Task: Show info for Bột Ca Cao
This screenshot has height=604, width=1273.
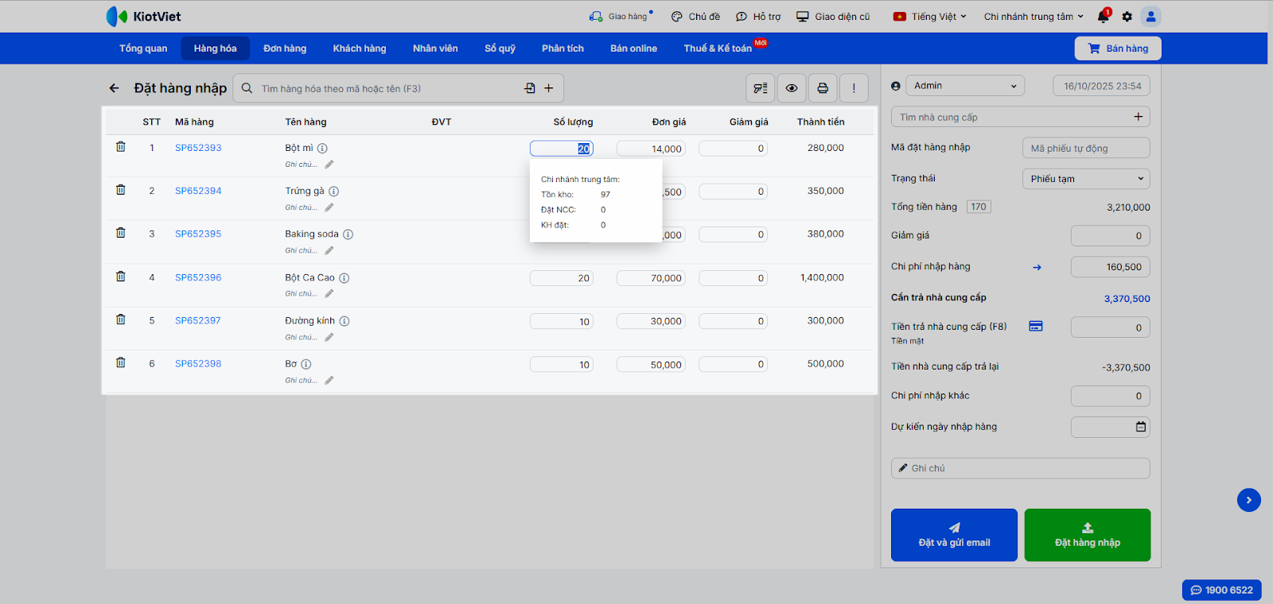Action: [345, 278]
